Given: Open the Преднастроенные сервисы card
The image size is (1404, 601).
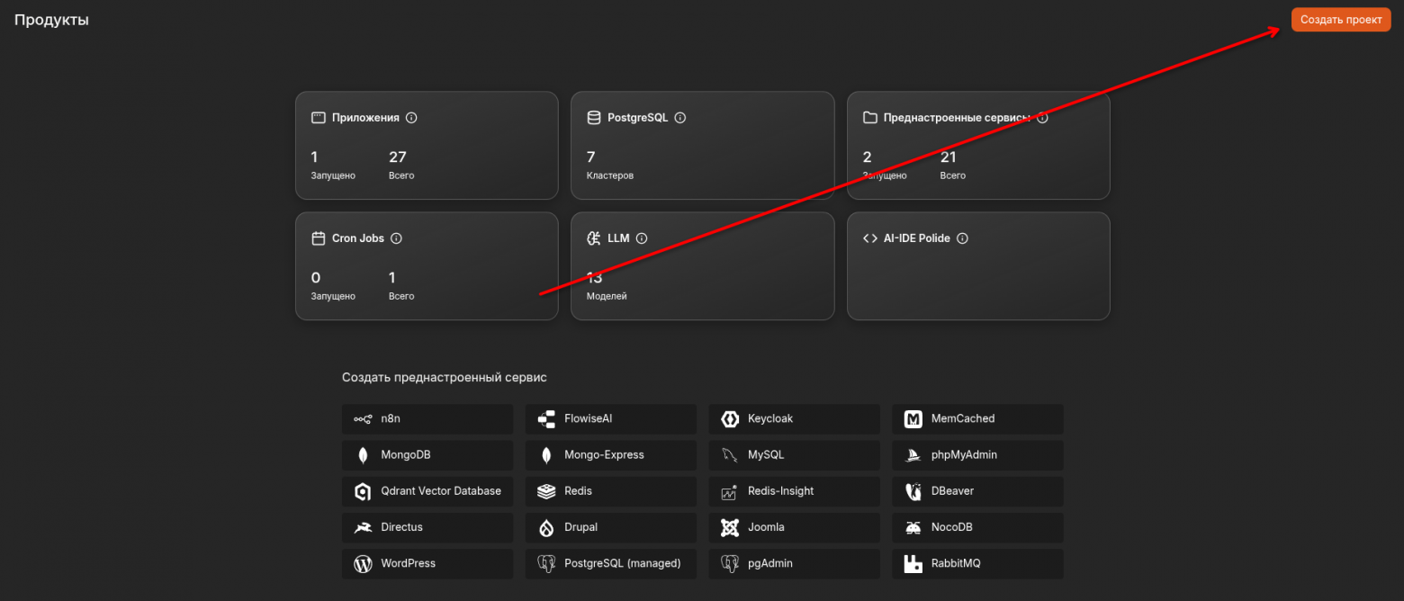Looking at the screenshot, I should (978, 145).
